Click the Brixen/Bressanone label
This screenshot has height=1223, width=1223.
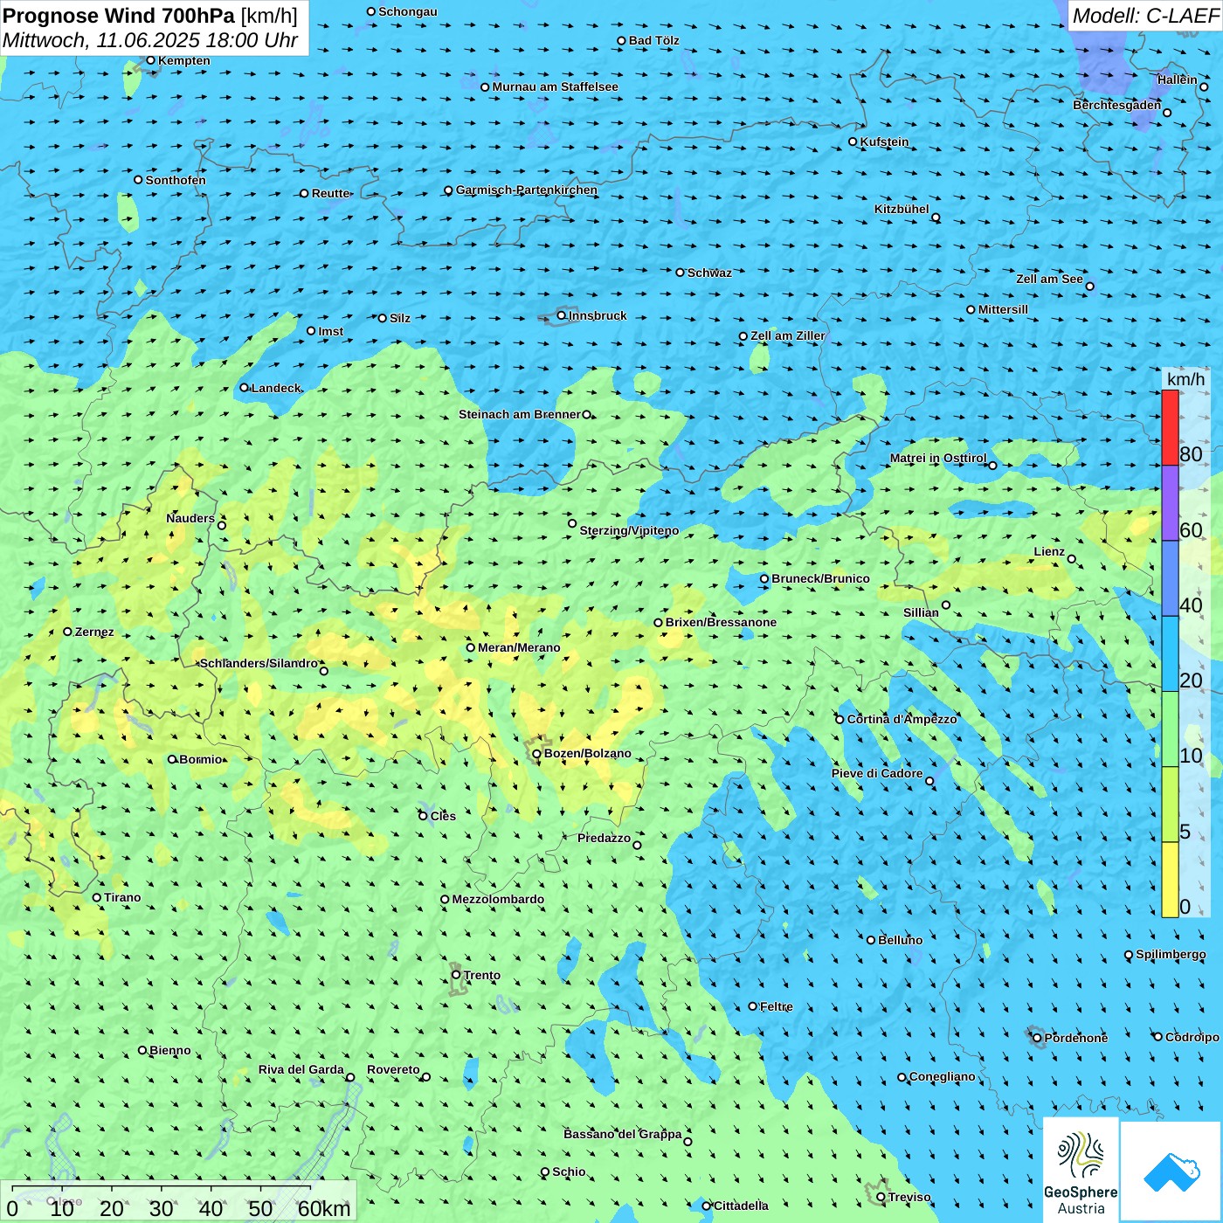pos(721,622)
